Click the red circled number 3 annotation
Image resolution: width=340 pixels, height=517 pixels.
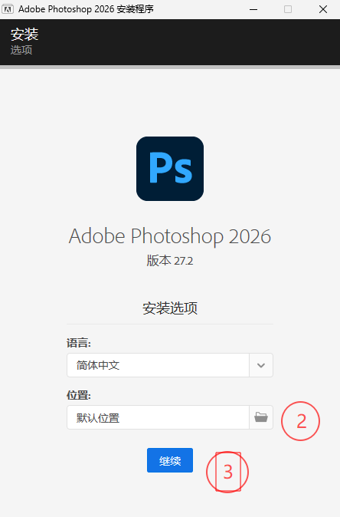pyautogui.click(x=227, y=472)
